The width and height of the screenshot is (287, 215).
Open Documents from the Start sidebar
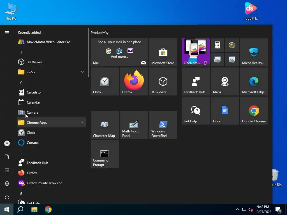(7, 157)
